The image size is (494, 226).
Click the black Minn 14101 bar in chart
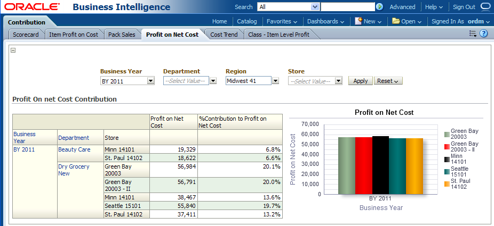[380, 165]
